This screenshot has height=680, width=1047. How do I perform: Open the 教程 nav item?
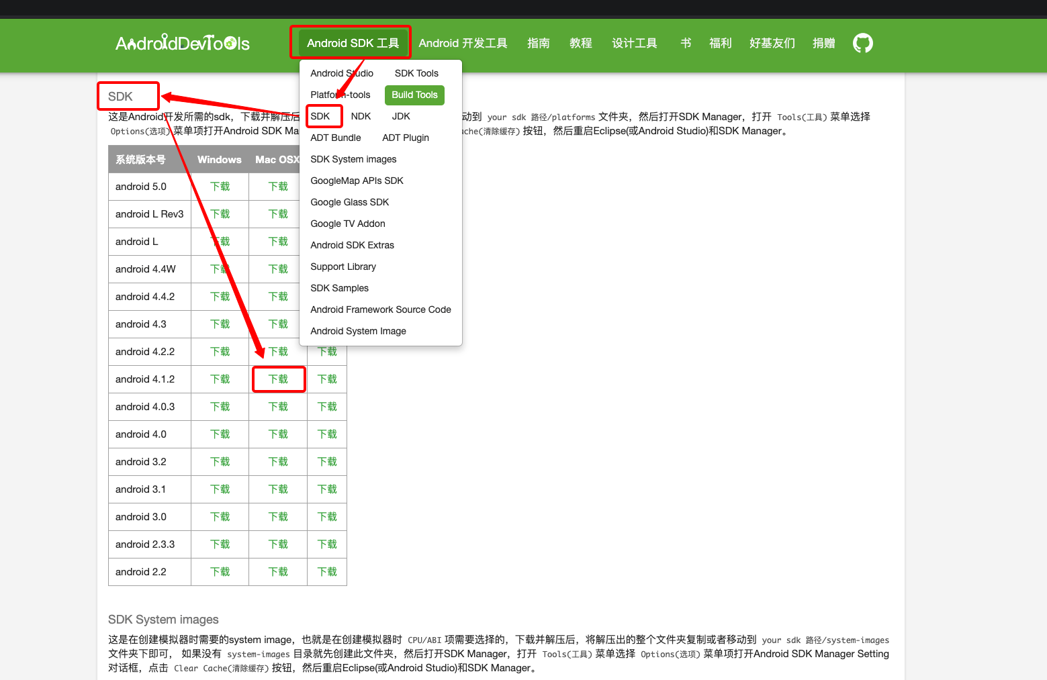581,43
